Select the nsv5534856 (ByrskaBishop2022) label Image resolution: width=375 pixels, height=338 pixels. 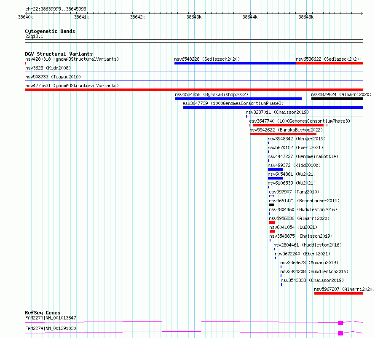212,94
